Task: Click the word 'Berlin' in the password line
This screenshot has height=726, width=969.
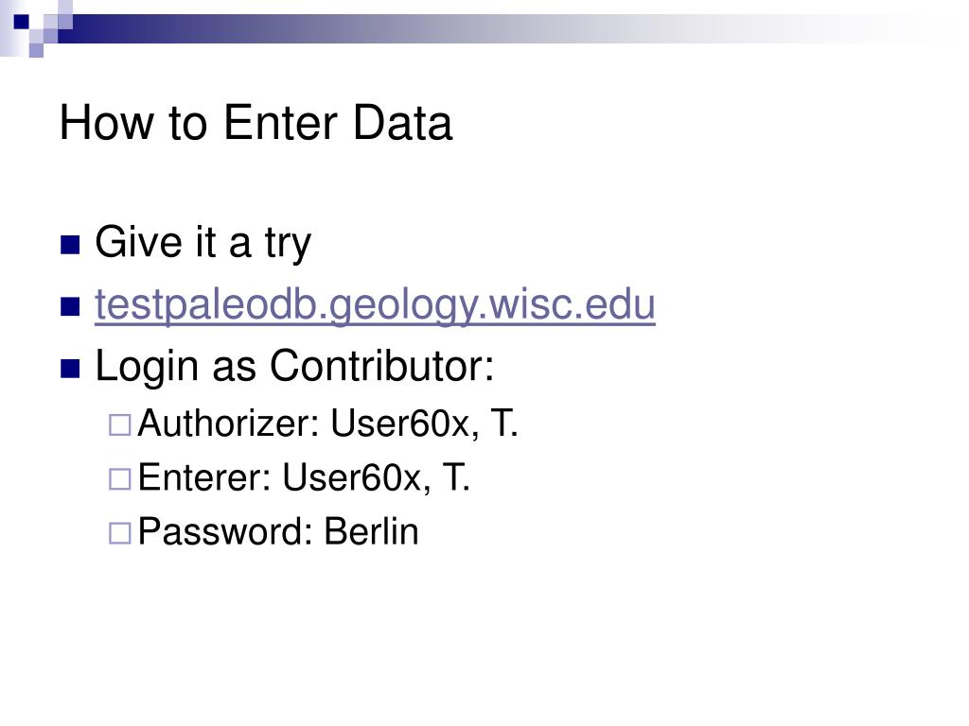Action: tap(371, 531)
